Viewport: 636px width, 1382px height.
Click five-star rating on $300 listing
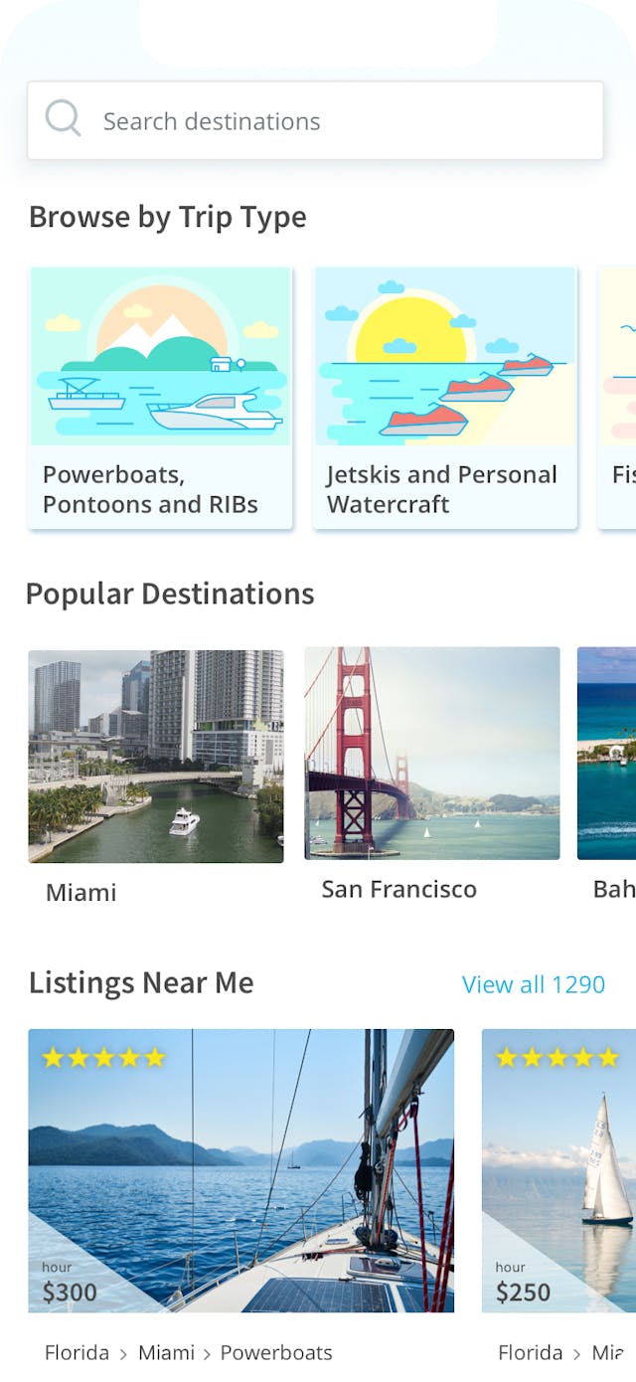[103, 1058]
